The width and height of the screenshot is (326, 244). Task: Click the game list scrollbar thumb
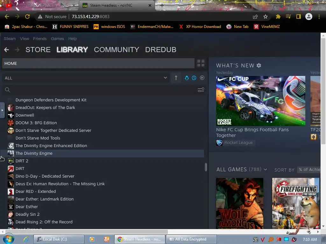point(206,167)
